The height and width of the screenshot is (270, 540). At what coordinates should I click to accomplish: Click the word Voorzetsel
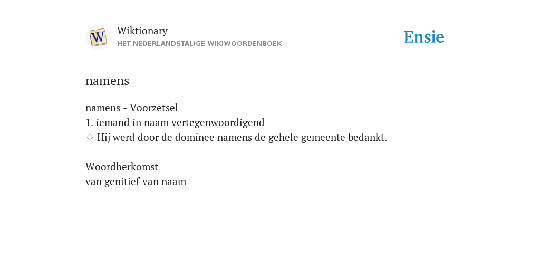[x=154, y=108]
